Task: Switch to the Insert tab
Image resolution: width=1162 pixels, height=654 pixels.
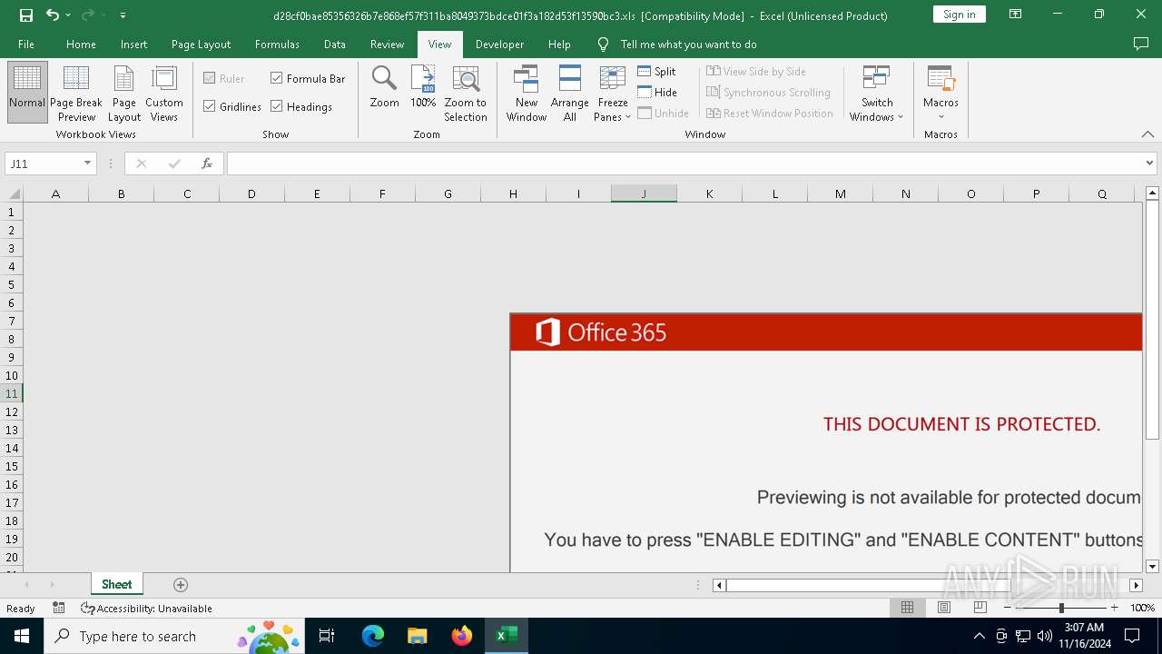Action: tap(133, 44)
